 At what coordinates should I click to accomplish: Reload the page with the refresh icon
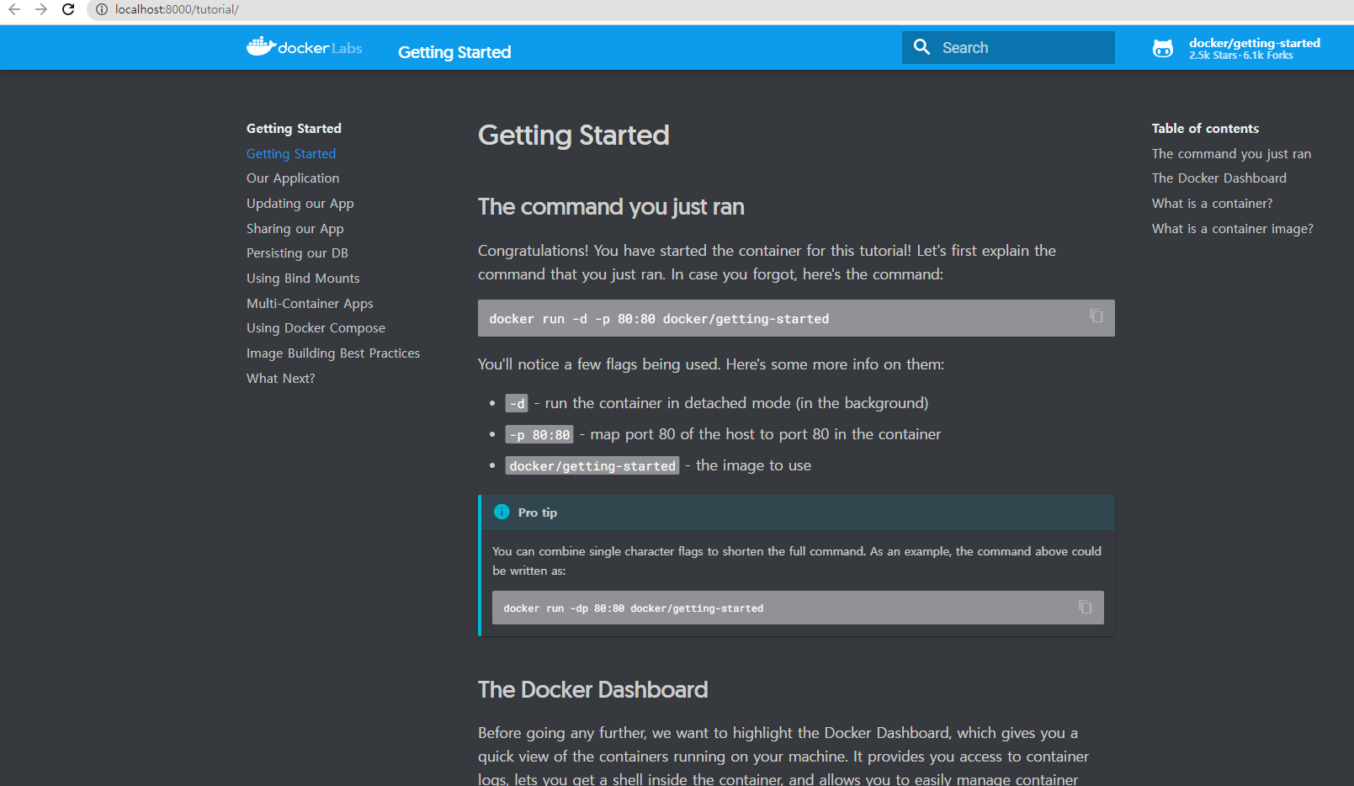tap(68, 9)
